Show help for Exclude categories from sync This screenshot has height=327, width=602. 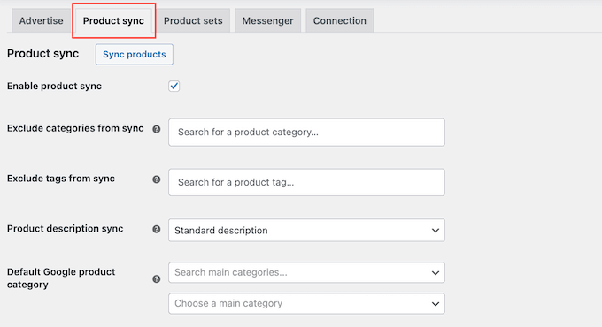click(157, 129)
